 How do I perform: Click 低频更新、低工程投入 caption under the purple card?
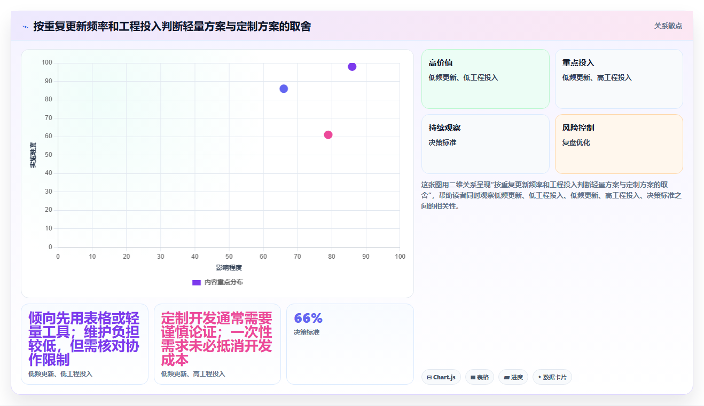[x=60, y=374]
